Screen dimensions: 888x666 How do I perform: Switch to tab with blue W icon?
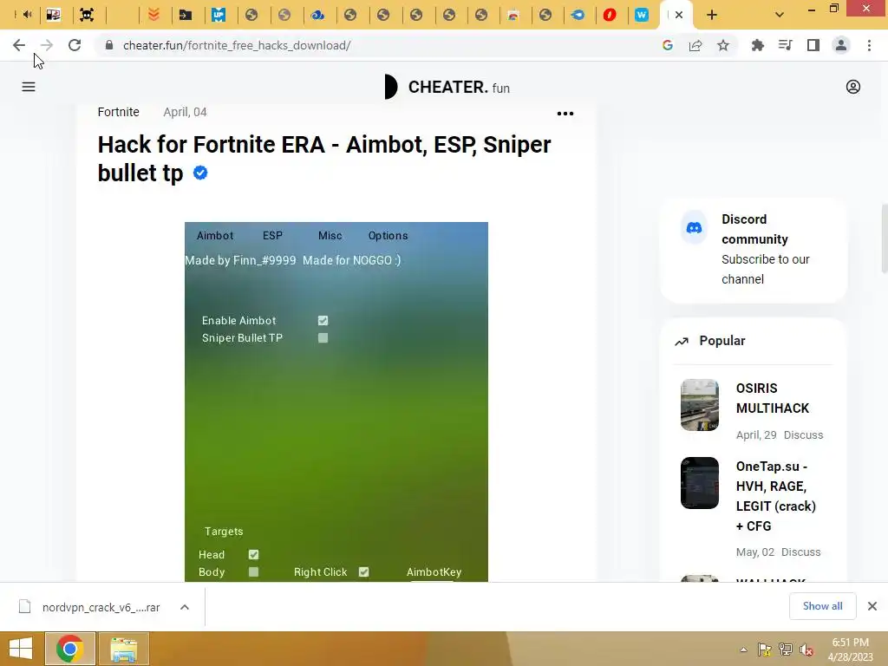point(641,16)
